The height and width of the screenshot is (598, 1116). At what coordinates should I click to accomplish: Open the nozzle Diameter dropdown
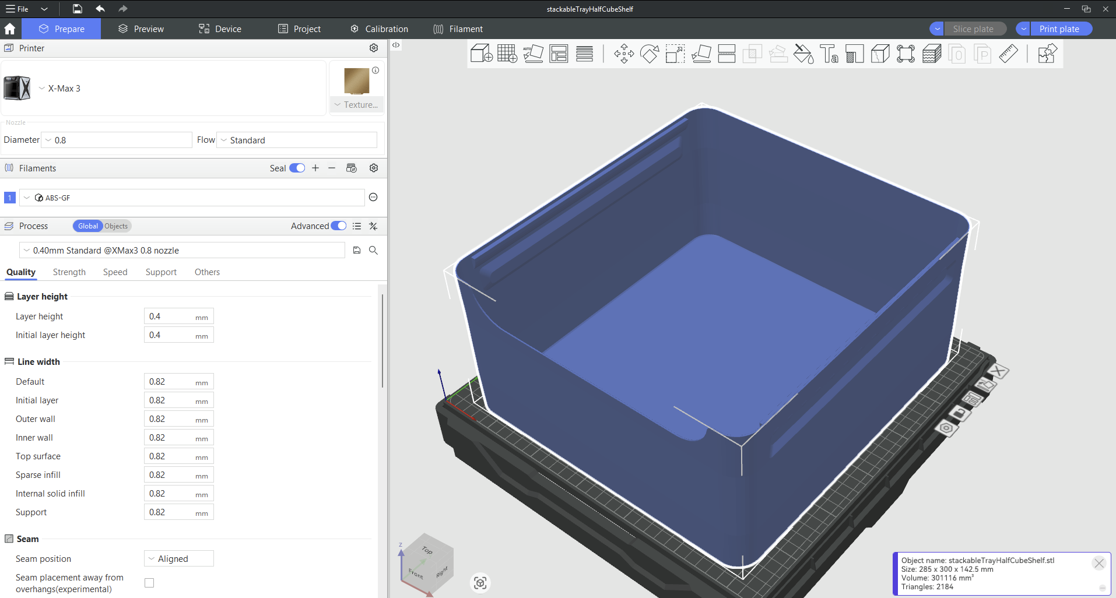[118, 140]
